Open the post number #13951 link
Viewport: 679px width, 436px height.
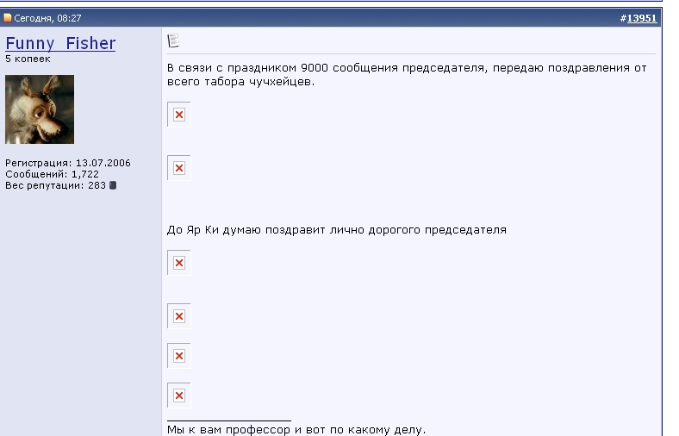tap(638, 18)
